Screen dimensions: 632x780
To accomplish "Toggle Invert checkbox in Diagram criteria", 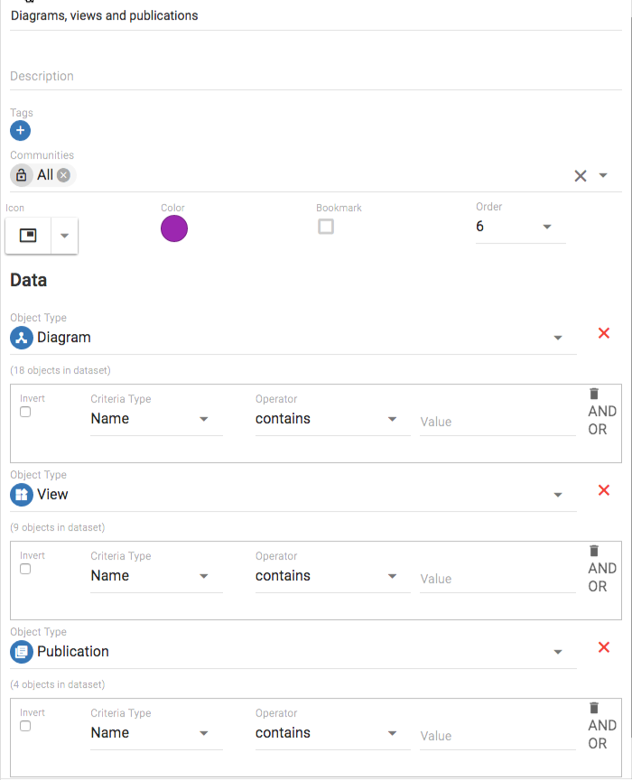I will (x=25, y=412).
